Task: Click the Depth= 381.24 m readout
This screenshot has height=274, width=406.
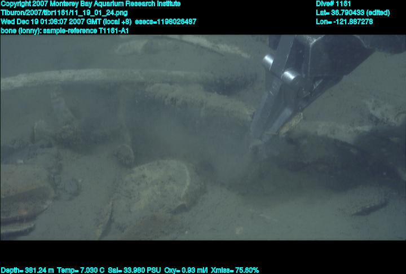Action: point(28,270)
